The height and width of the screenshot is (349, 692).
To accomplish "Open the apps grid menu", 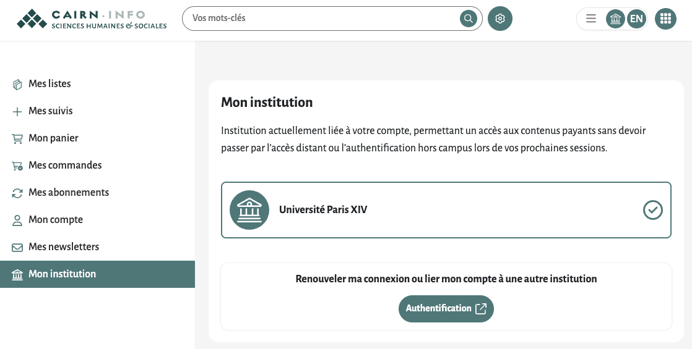I will (x=665, y=19).
